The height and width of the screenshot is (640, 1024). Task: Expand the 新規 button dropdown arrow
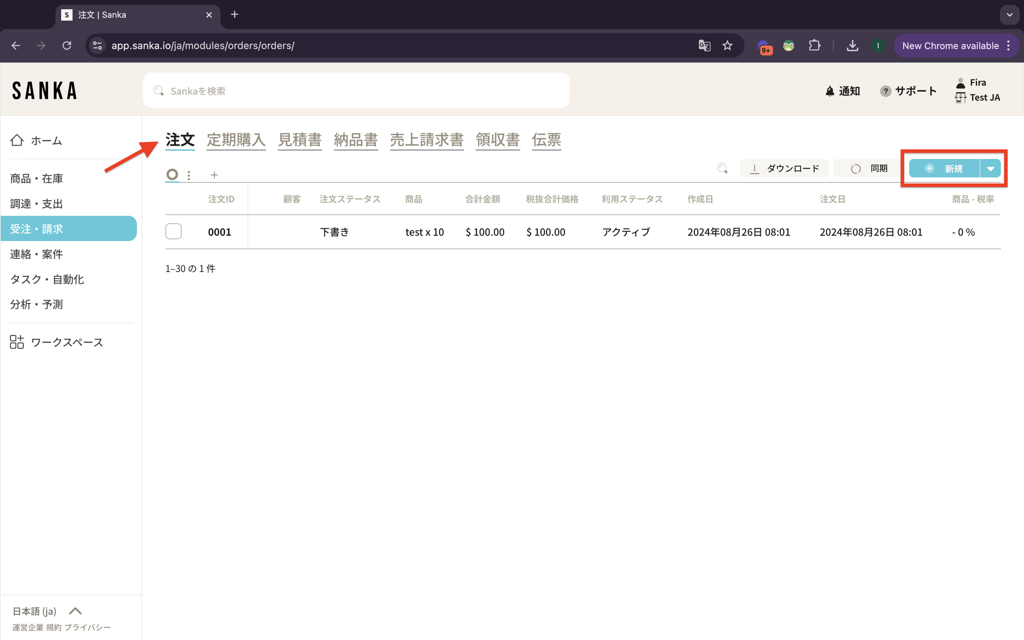(x=990, y=169)
